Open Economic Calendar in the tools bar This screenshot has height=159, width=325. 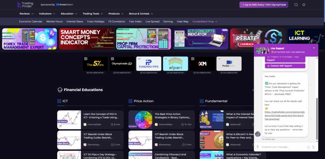[x=31, y=21]
